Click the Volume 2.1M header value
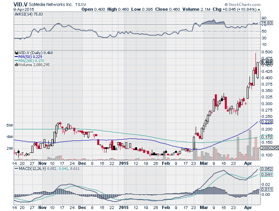279x211 pixels. 196,9
